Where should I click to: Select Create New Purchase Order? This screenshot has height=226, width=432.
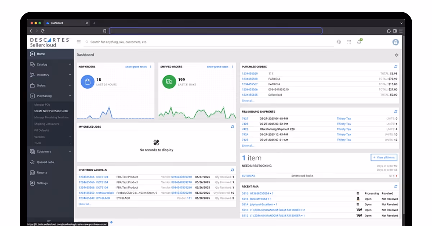[x=51, y=111]
